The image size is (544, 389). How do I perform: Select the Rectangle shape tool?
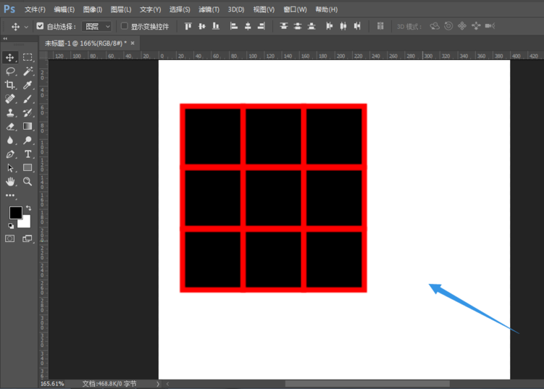28,168
